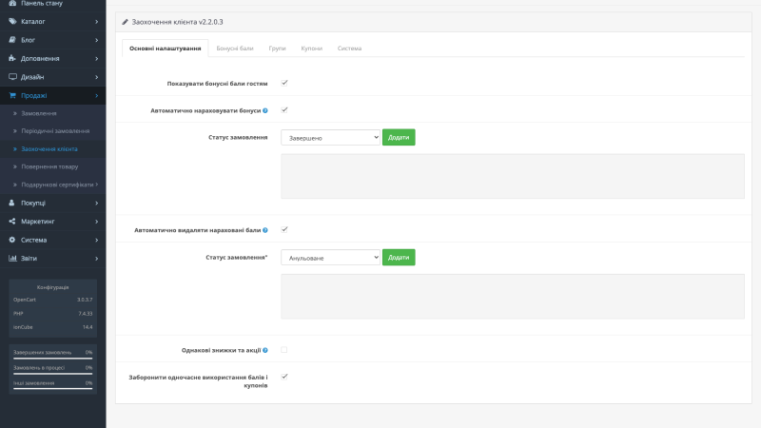Click help icon beside Автоматично видаляти нараховані бали
Image resolution: width=761 pixels, height=428 pixels.
coord(265,230)
